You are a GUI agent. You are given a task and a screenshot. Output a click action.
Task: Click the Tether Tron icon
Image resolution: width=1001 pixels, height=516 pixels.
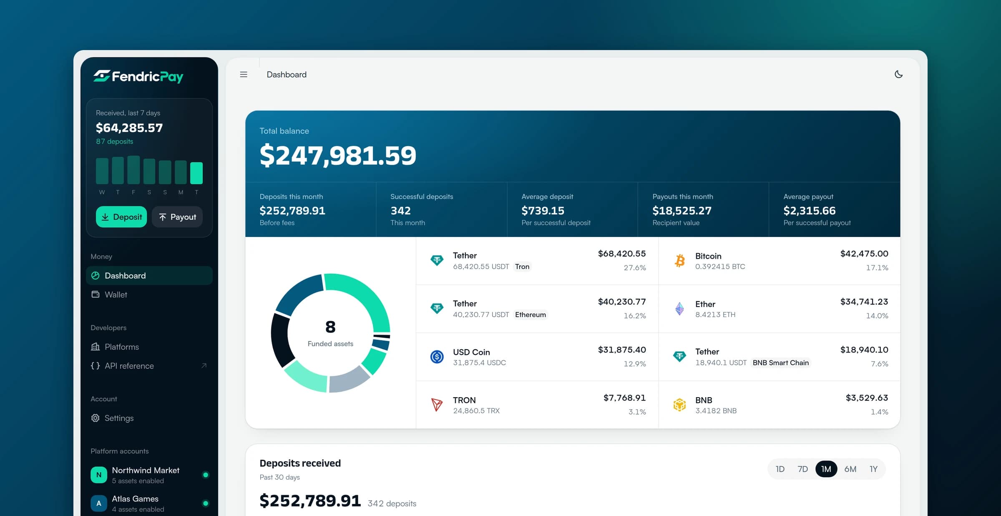[437, 261]
